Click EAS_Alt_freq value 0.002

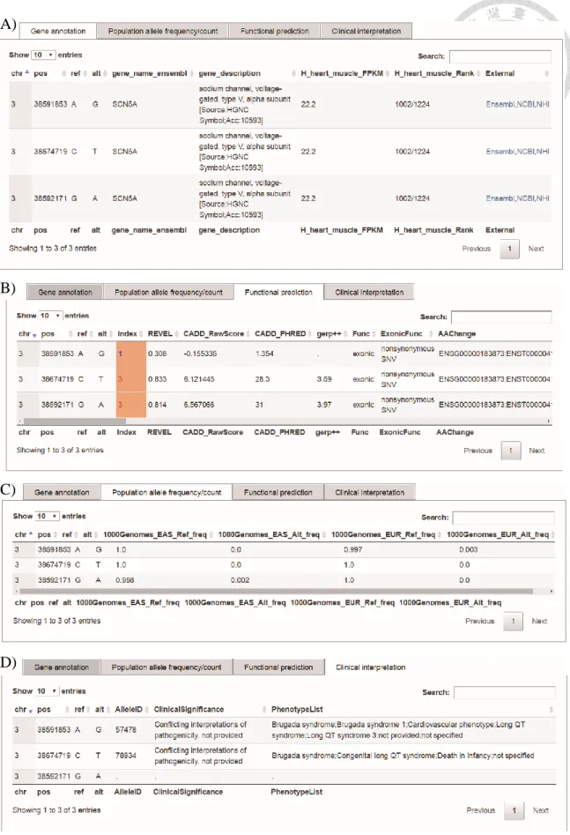240,580
